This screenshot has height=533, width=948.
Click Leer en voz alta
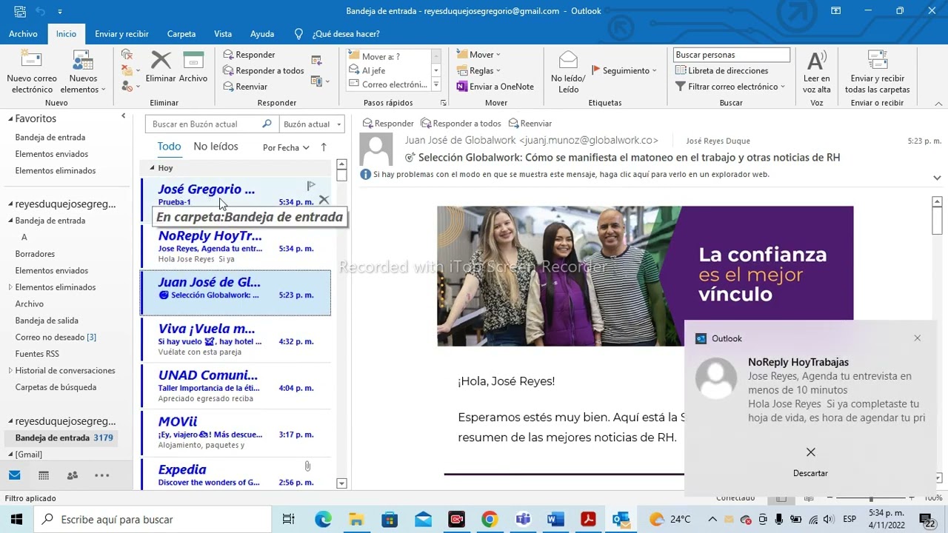(816, 73)
